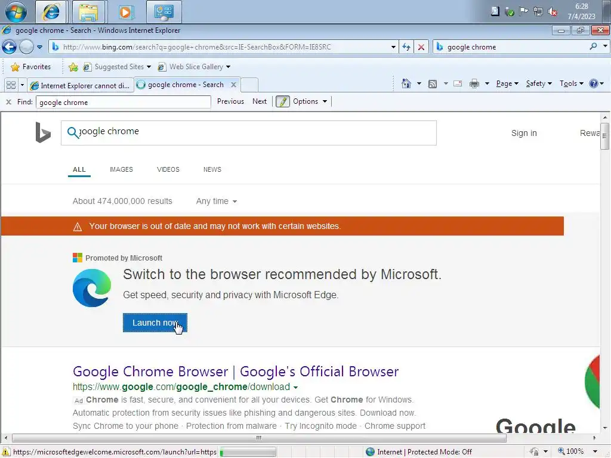Click the Refresh button beside address bar
Image resolution: width=611 pixels, height=458 pixels.
click(406, 47)
